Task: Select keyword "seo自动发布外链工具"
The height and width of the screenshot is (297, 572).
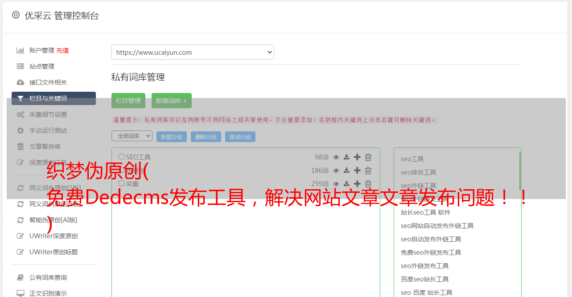Action: pos(431,239)
